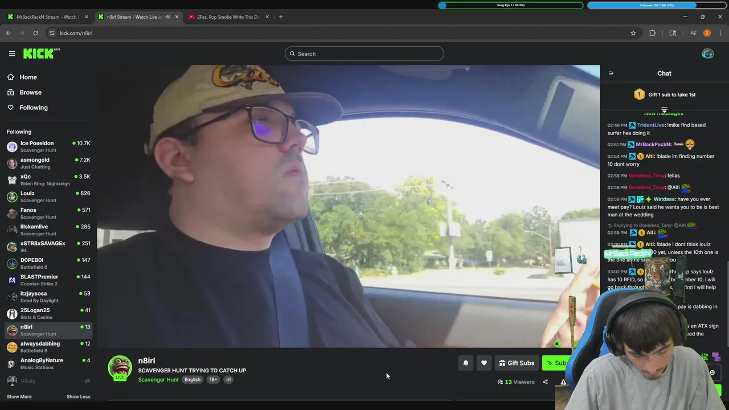Go to Home in the sidebar

(x=28, y=77)
